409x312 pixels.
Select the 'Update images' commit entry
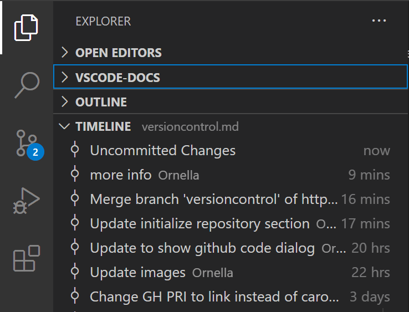point(137,273)
